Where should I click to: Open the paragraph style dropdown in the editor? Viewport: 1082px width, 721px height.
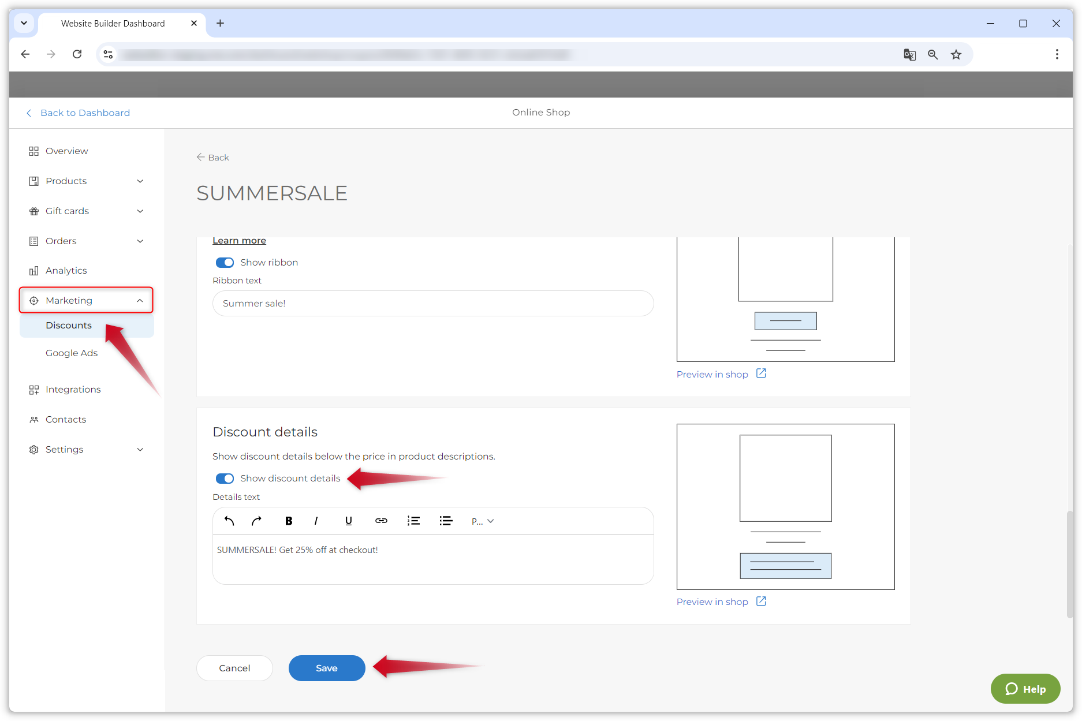coord(482,521)
